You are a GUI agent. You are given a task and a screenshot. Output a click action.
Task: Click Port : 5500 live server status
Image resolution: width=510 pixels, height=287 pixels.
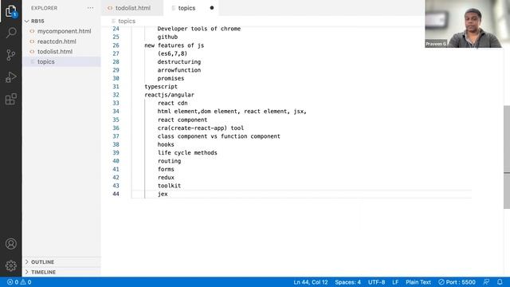point(457,282)
